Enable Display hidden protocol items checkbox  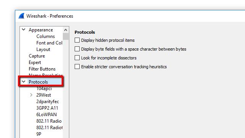pyautogui.click(x=77, y=40)
